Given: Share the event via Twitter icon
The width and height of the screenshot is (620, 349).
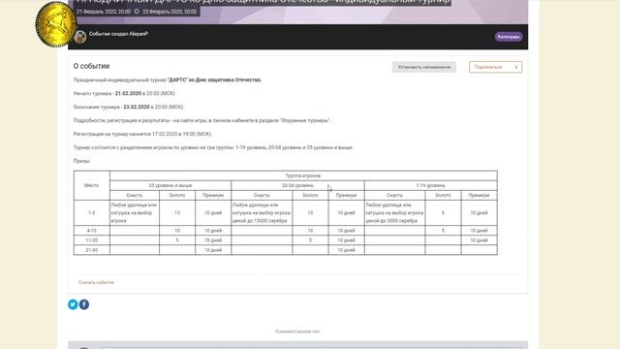Looking at the screenshot, I should click(x=73, y=304).
